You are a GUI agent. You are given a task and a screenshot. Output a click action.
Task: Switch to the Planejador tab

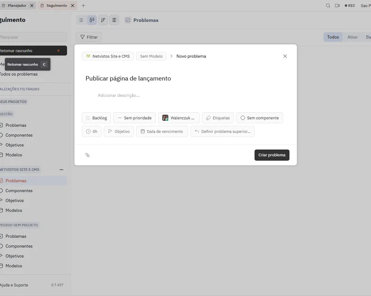pyautogui.click(x=17, y=6)
